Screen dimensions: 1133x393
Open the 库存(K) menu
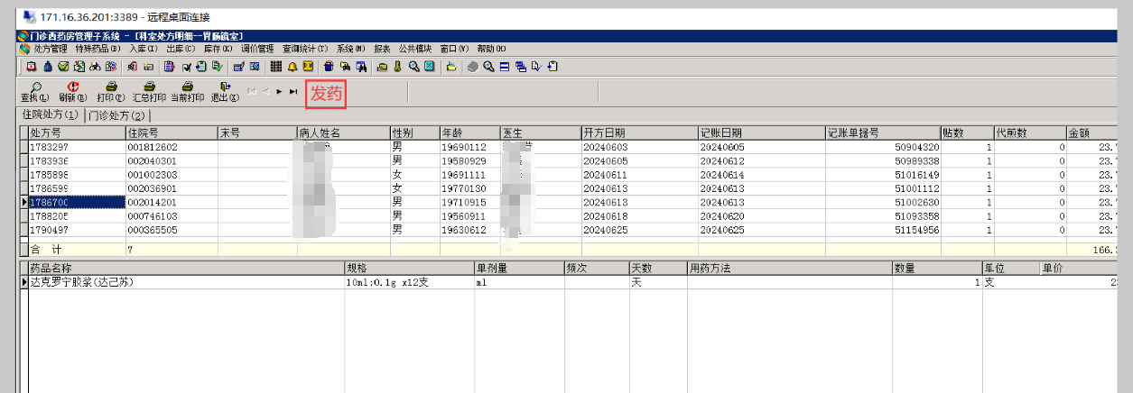218,49
